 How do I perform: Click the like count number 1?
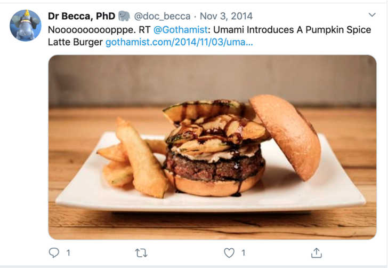244,253
